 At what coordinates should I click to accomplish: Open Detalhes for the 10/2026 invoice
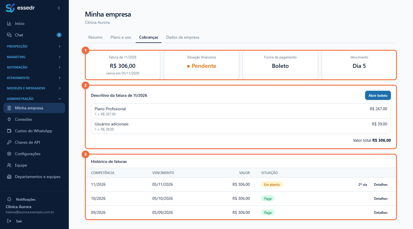point(381,199)
